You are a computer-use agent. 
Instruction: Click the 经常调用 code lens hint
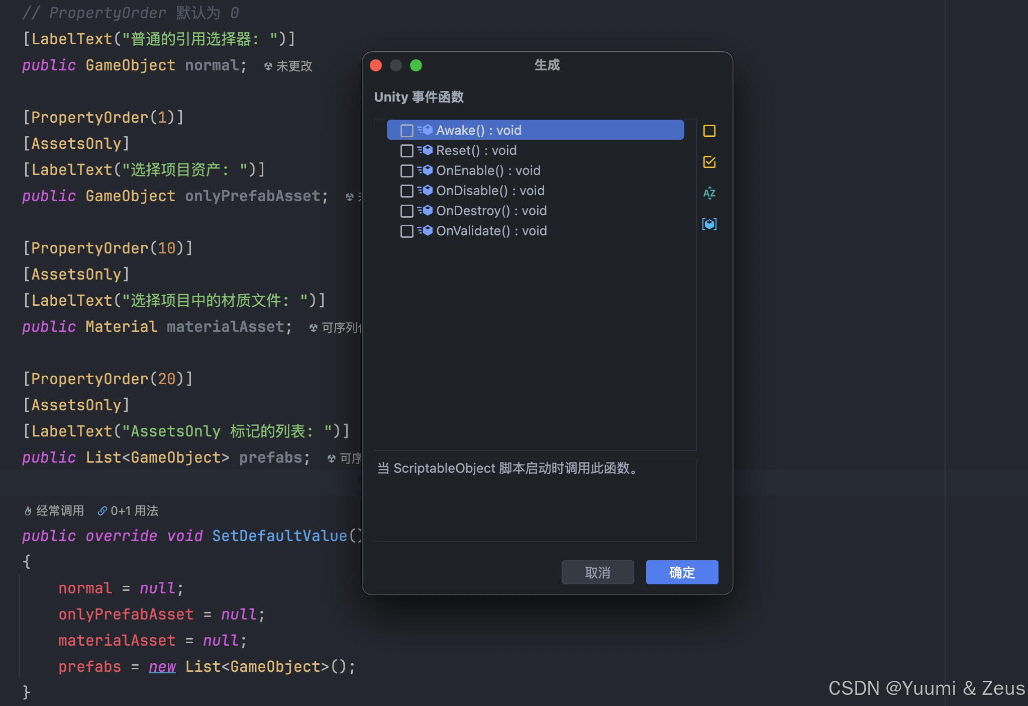59,511
